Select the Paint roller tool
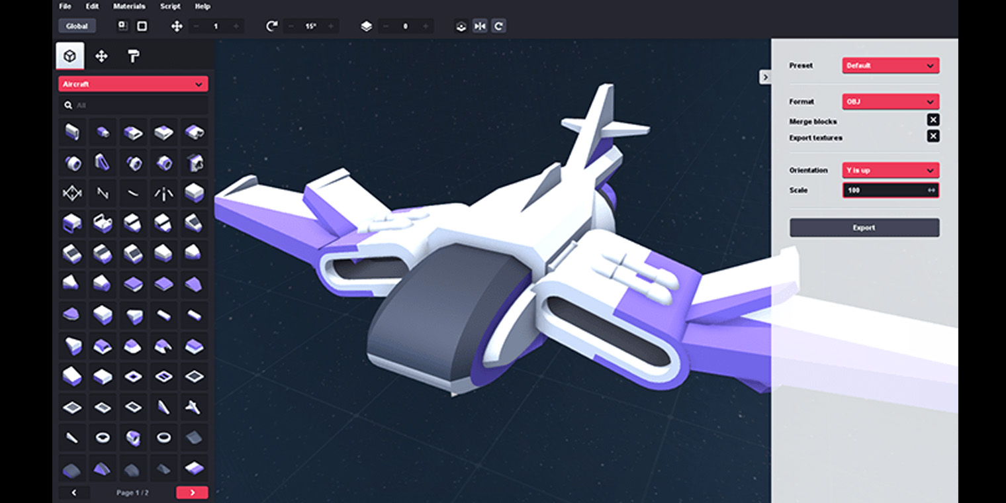 [134, 56]
